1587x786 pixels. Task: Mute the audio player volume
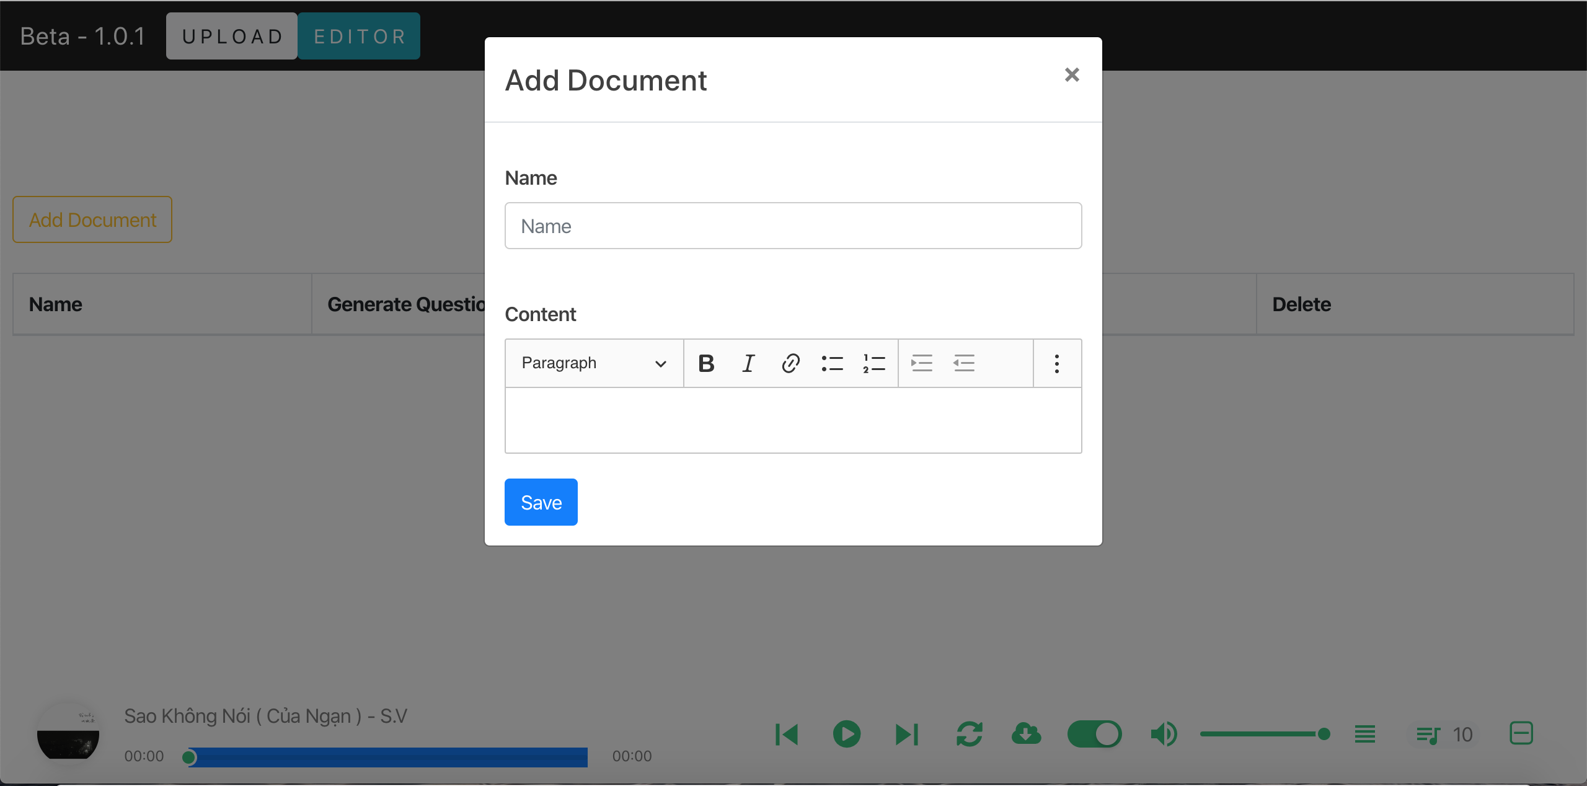pyautogui.click(x=1164, y=734)
